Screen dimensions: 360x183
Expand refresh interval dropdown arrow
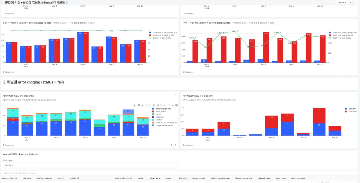point(350,2)
